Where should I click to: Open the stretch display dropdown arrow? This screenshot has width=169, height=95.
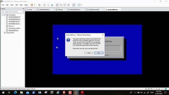coord(82,5)
